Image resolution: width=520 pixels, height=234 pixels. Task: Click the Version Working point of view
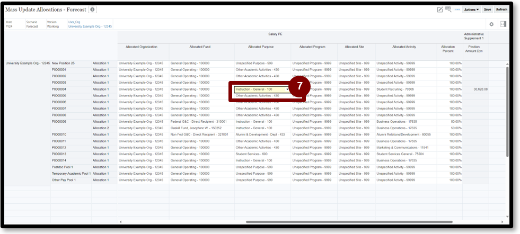point(52,24)
